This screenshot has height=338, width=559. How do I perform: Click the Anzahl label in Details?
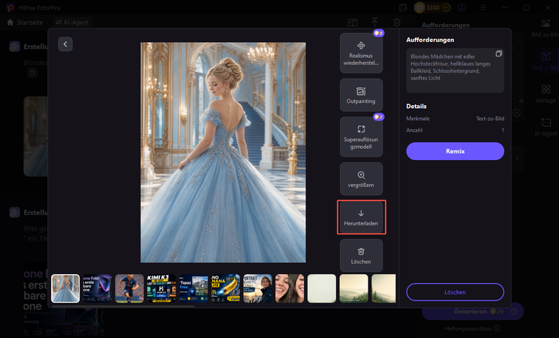pyautogui.click(x=414, y=130)
